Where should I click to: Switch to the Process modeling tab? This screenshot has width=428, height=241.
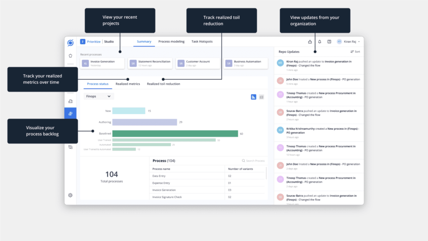pyautogui.click(x=172, y=41)
